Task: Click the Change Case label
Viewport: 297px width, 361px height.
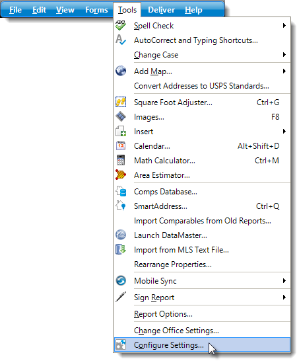Action: click(x=156, y=55)
